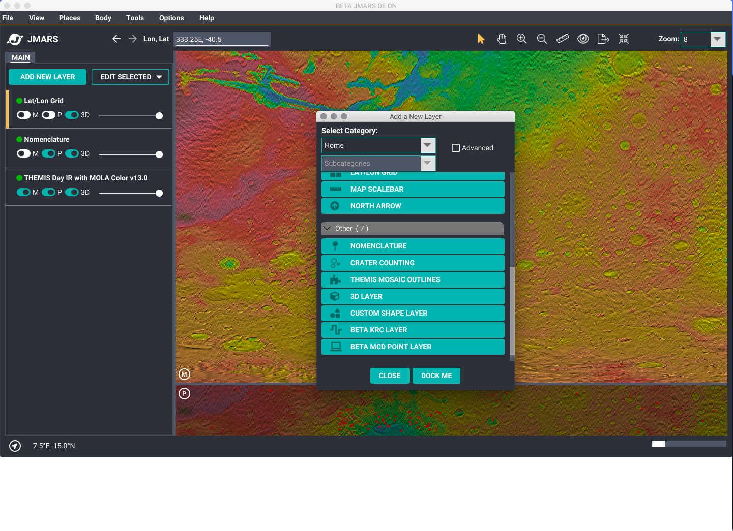This screenshot has width=733, height=531.
Task: Open the View menu
Action: click(x=37, y=18)
